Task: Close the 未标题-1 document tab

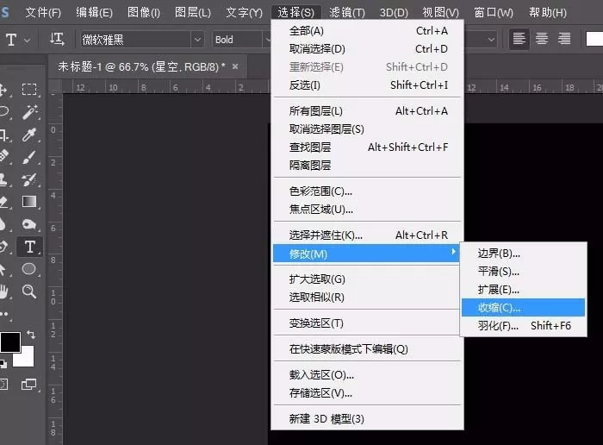Action: click(235, 66)
